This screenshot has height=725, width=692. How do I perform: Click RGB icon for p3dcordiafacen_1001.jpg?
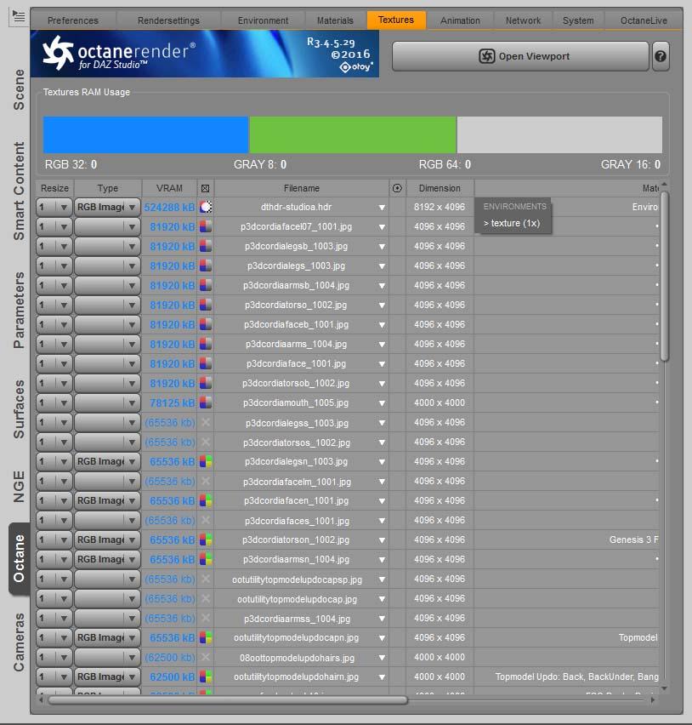[x=206, y=500]
